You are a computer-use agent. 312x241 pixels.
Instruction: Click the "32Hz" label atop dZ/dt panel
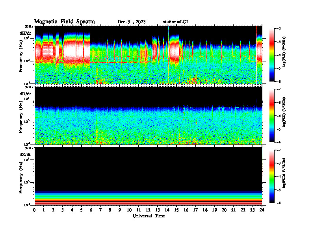29,148
